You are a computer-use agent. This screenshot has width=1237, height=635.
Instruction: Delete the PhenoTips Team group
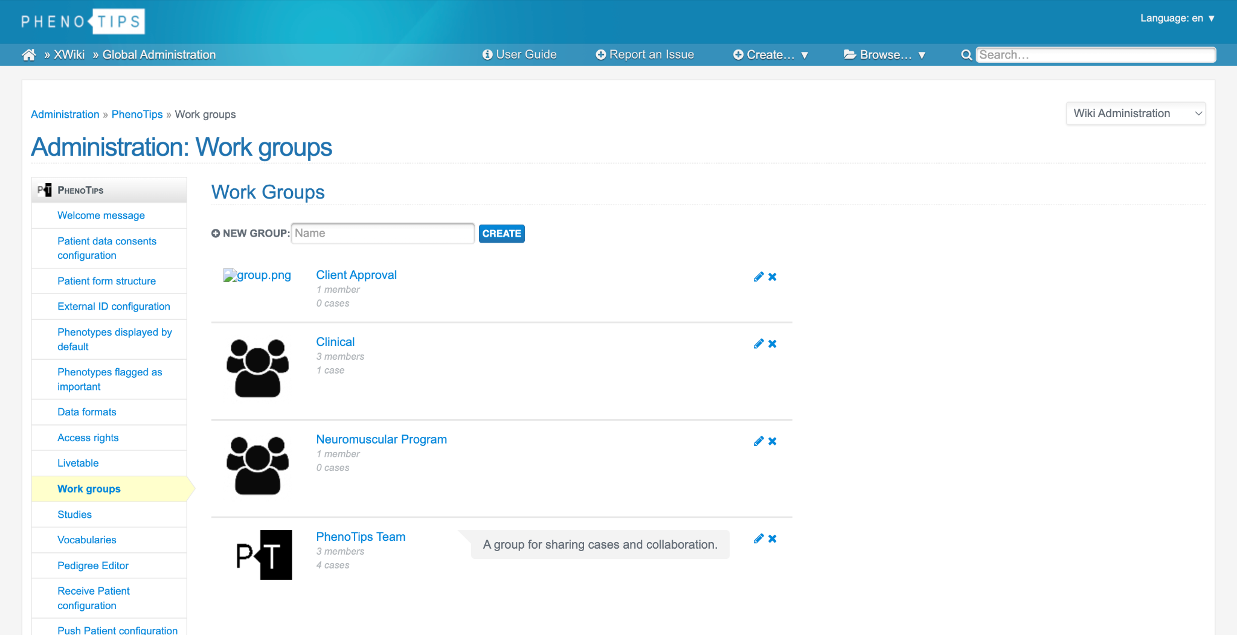(x=773, y=539)
